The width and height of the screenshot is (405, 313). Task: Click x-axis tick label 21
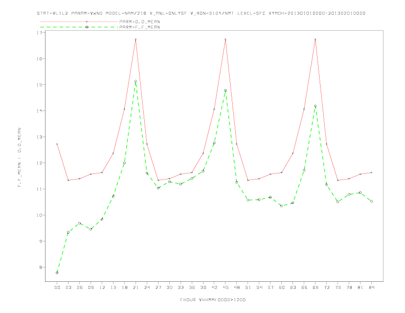point(136,287)
